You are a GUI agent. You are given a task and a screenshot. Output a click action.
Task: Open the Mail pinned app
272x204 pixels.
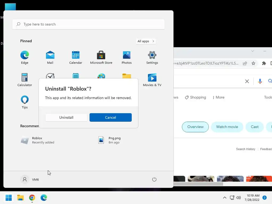tap(50, 57)
